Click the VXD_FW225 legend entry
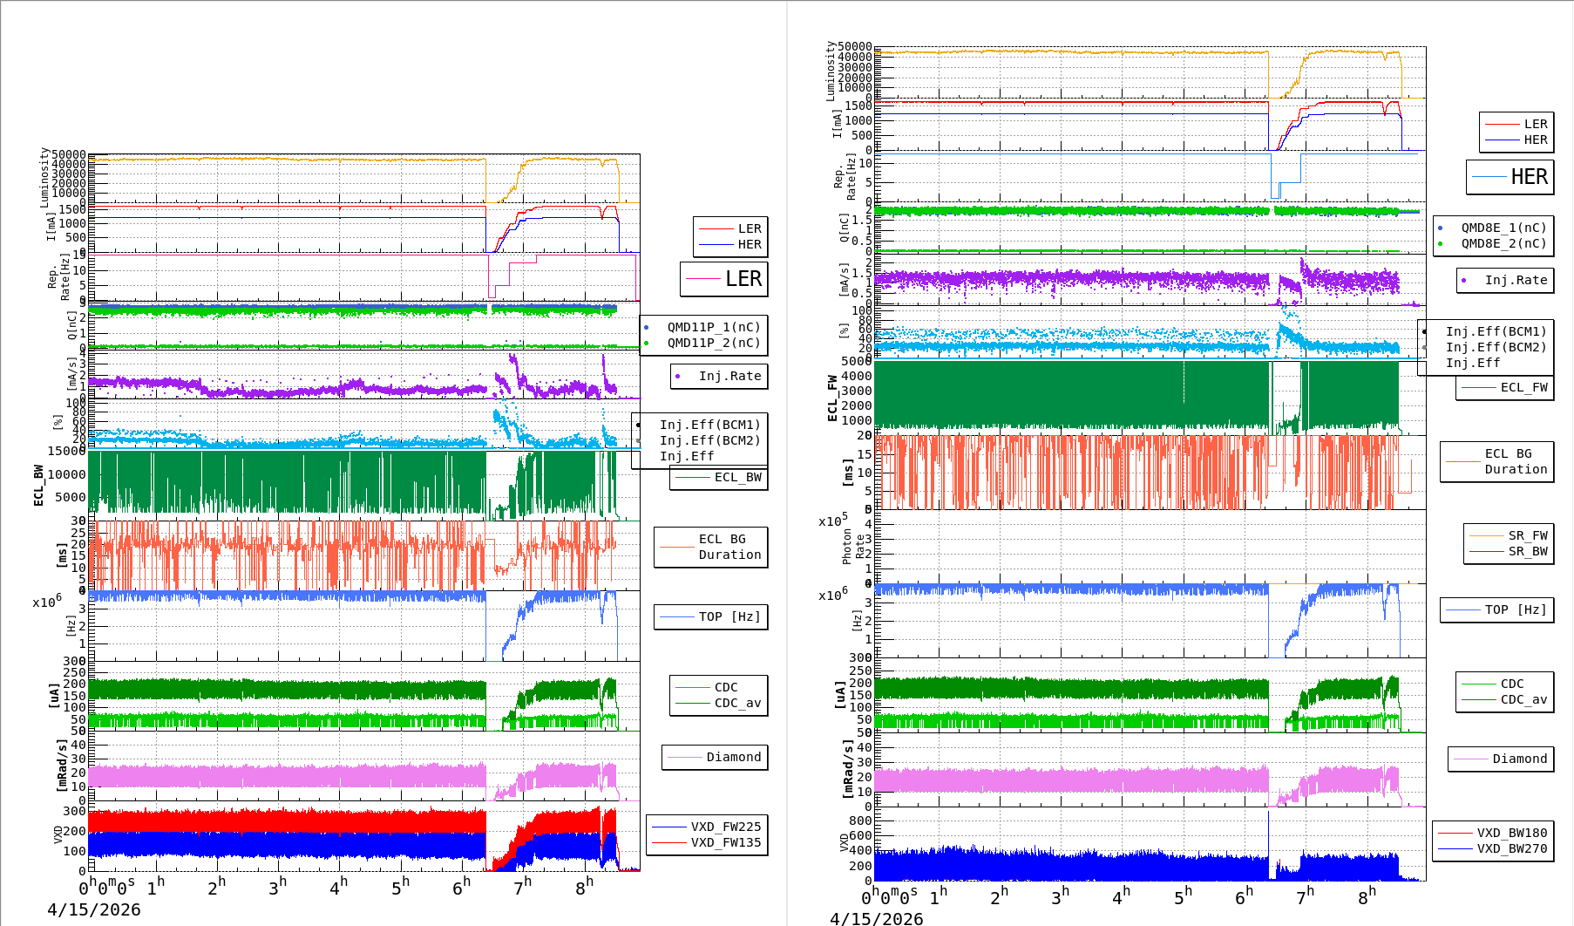This screenshot has width=1574, height=926. 725,827
